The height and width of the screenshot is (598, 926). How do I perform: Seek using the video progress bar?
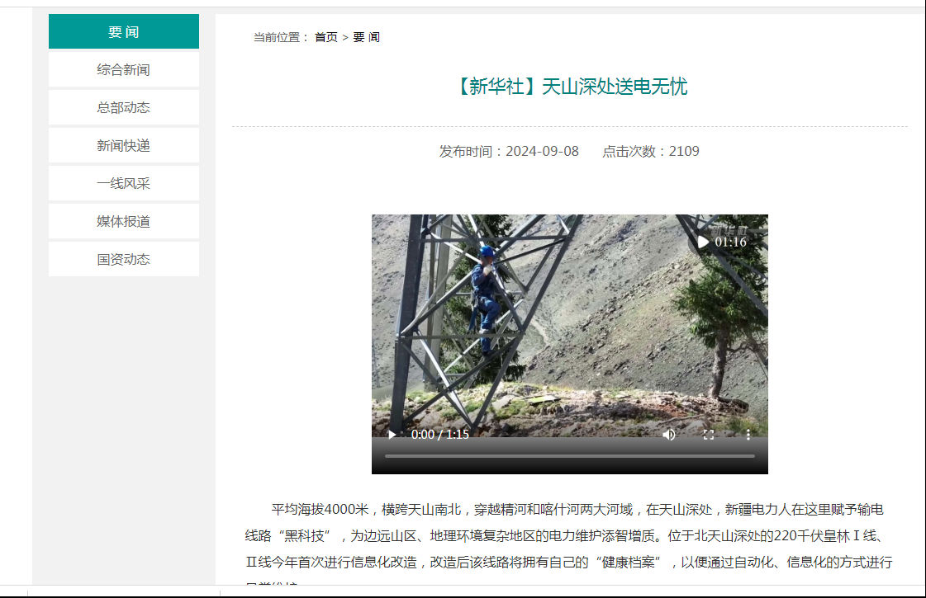570,456
